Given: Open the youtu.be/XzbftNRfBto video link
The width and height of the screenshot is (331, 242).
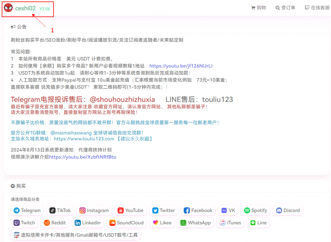Looking at the screenshot, I should tap(82, 157).
